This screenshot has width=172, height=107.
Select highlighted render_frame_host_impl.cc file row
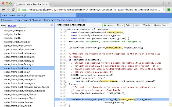tap(27, 68)
